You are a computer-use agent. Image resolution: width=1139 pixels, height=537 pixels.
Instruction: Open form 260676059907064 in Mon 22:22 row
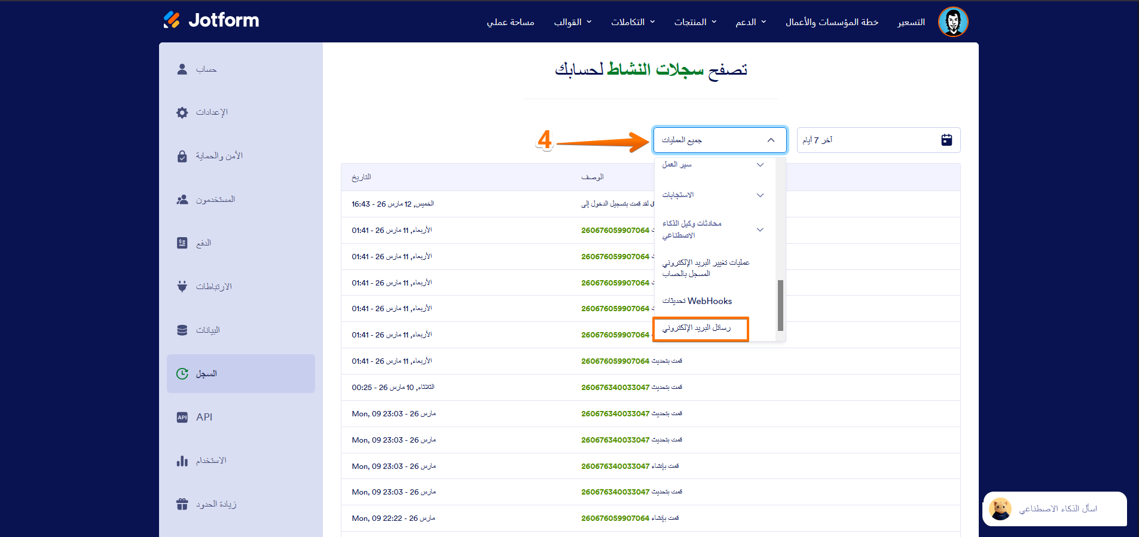coord(615,518)
